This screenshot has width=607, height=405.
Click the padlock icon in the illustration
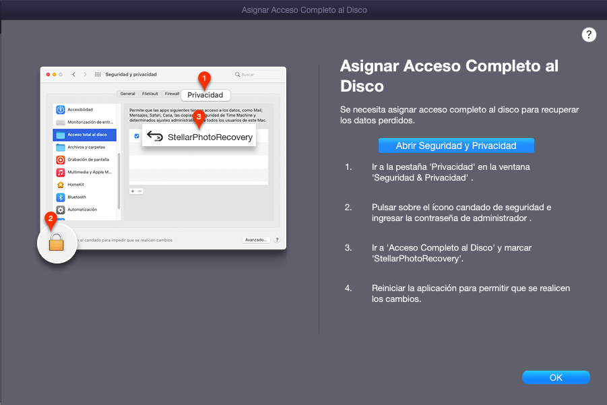[x=57, y=243]
